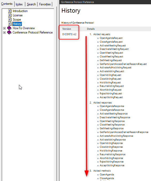This screenshot has height=181, width=151.
Task: Open the License topic
Action: (18, 15)
